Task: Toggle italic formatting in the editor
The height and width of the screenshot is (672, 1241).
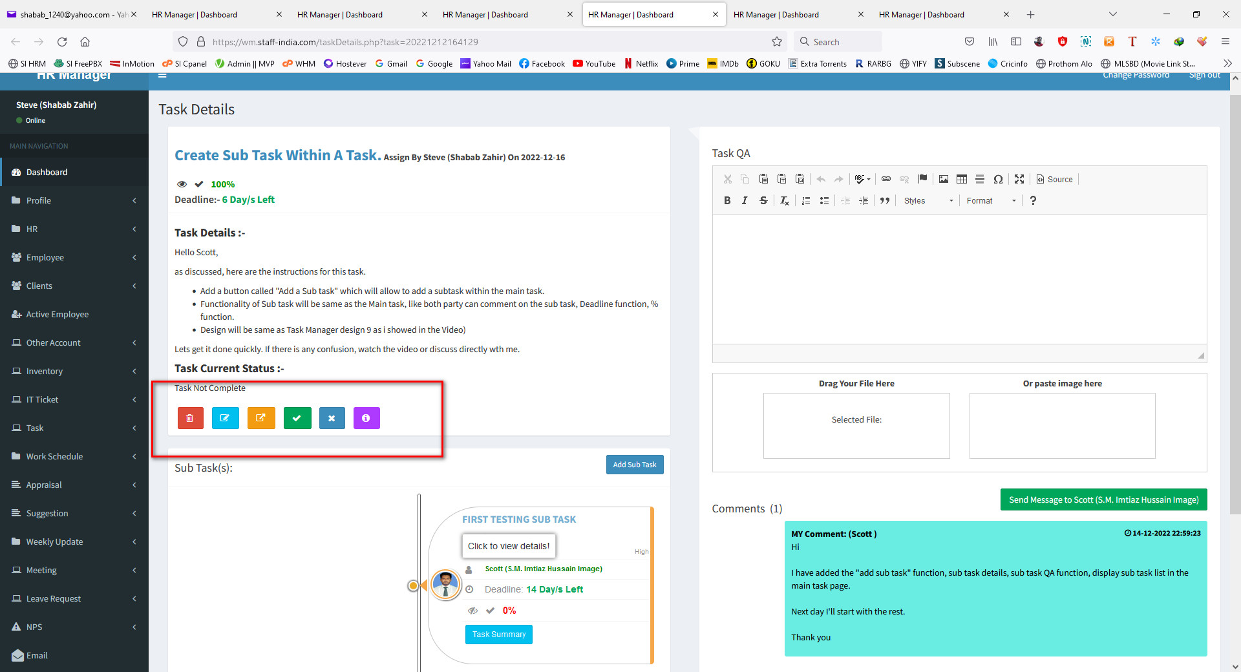Action: tap(745, 201)
